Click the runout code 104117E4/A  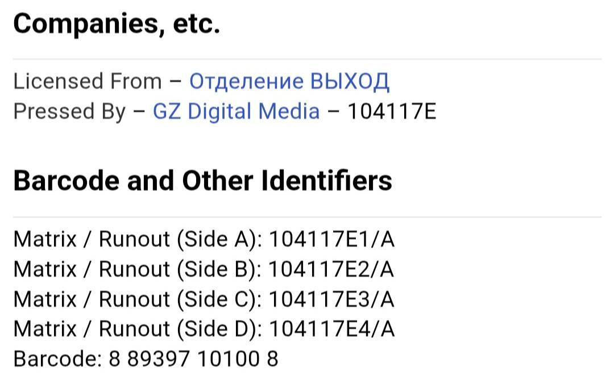pos(331,329)
